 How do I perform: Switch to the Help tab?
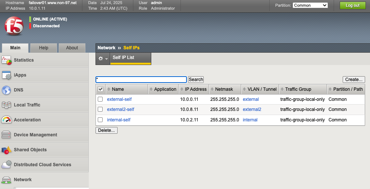(44, 48)
